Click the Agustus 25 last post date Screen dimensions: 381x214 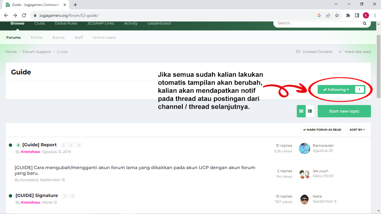(x=323, y=151)
